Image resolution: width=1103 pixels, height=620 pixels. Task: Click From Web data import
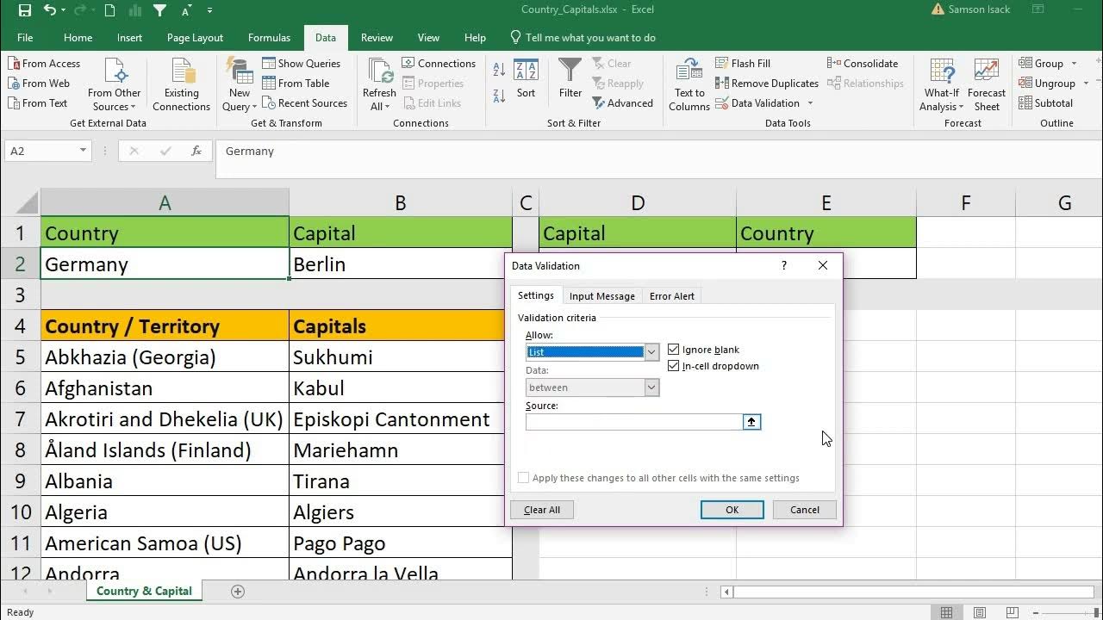click(39, 84)
